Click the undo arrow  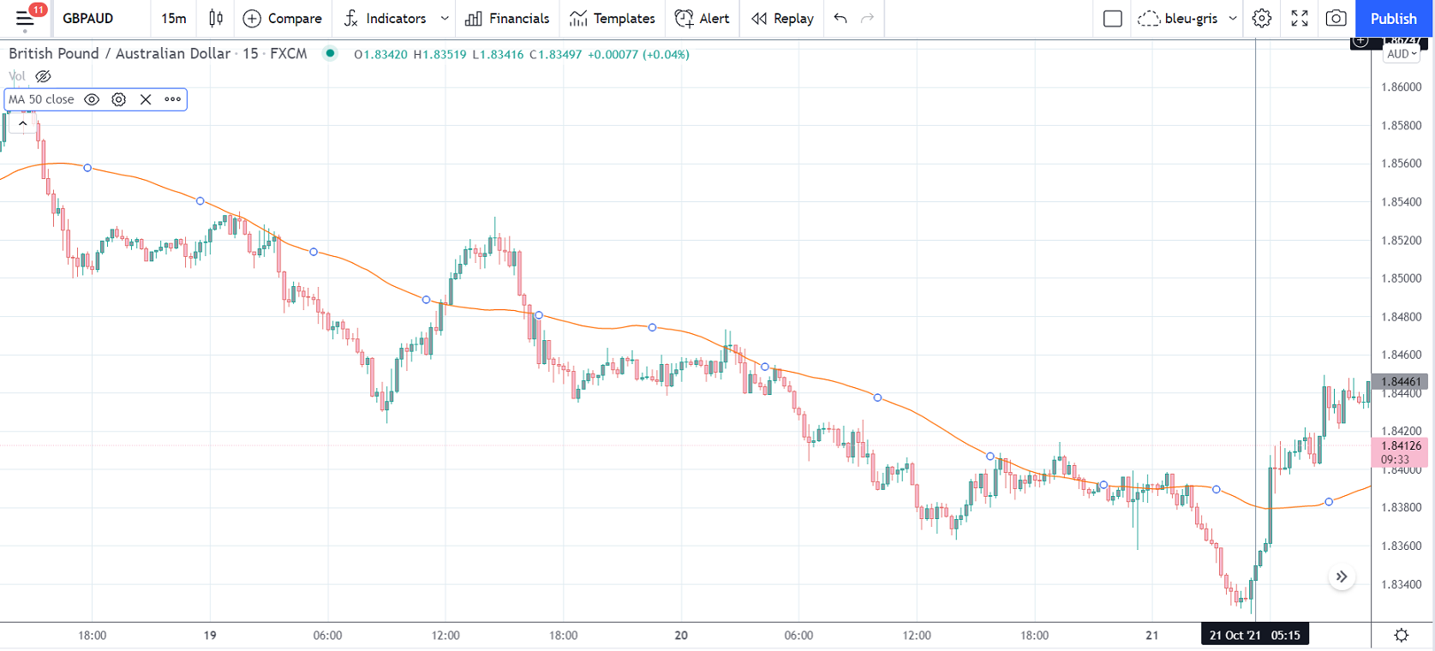(x=840, y=18)
